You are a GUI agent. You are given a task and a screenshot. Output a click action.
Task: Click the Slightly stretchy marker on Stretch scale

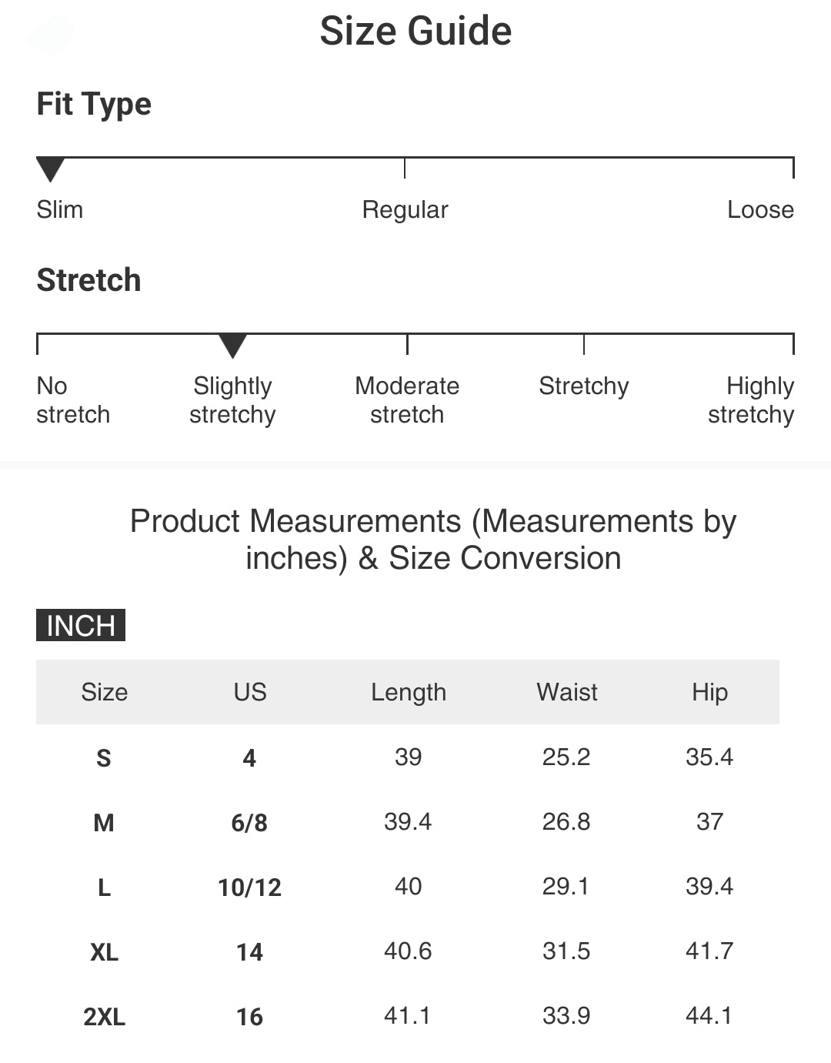[232, 345]
